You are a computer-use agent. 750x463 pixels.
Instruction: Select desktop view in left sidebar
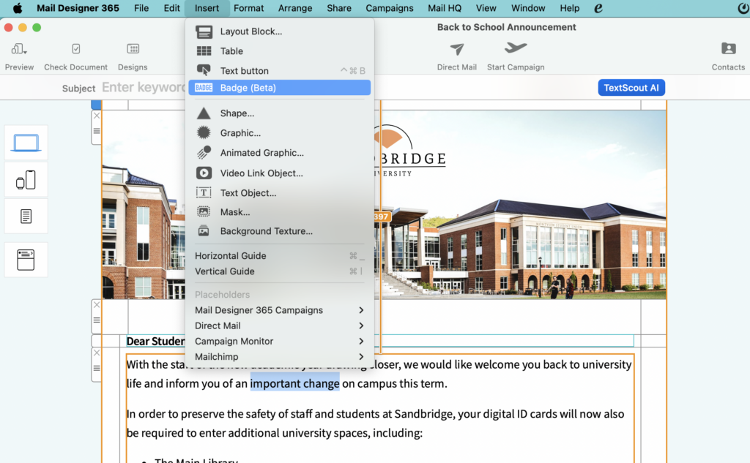(26, 143)
